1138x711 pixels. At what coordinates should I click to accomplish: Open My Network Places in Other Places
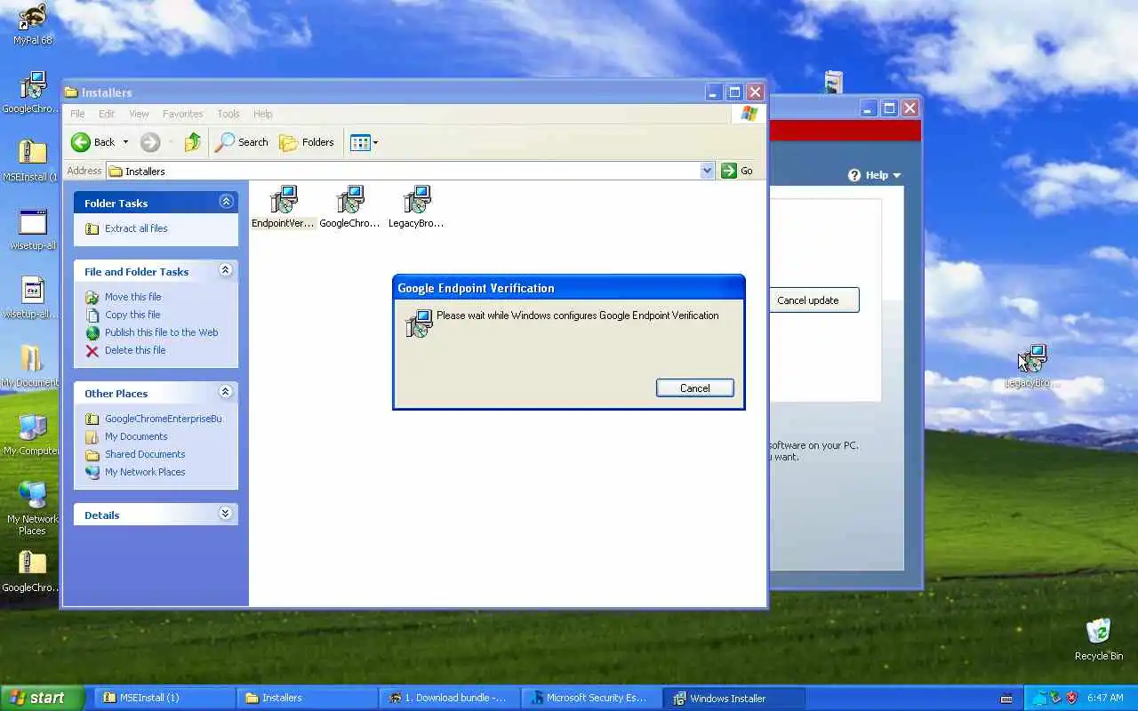(145, 472)
